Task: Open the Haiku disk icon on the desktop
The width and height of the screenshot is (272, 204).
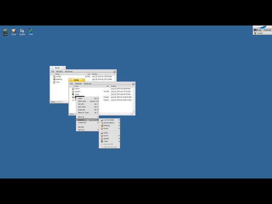Action: [x=5, y=31]
